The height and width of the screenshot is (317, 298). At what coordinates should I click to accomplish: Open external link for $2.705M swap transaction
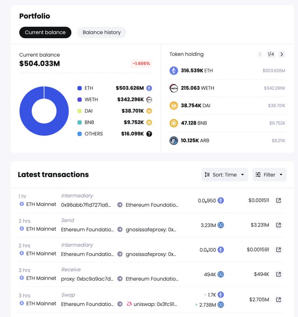tap(278, 300)
